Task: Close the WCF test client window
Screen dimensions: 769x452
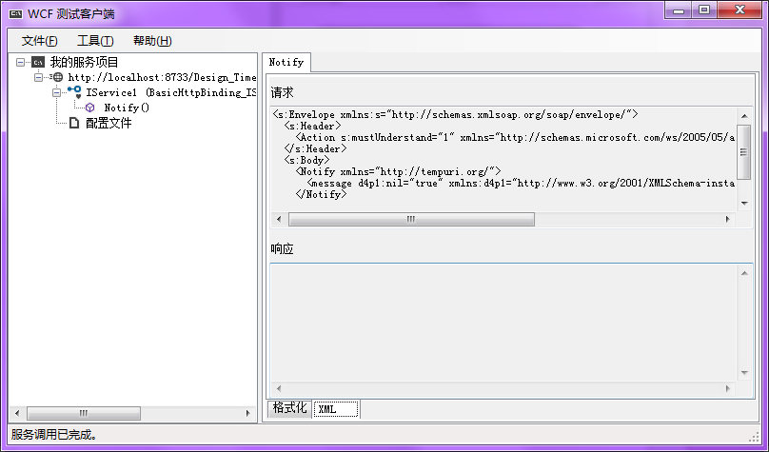Action: [740, 10]
